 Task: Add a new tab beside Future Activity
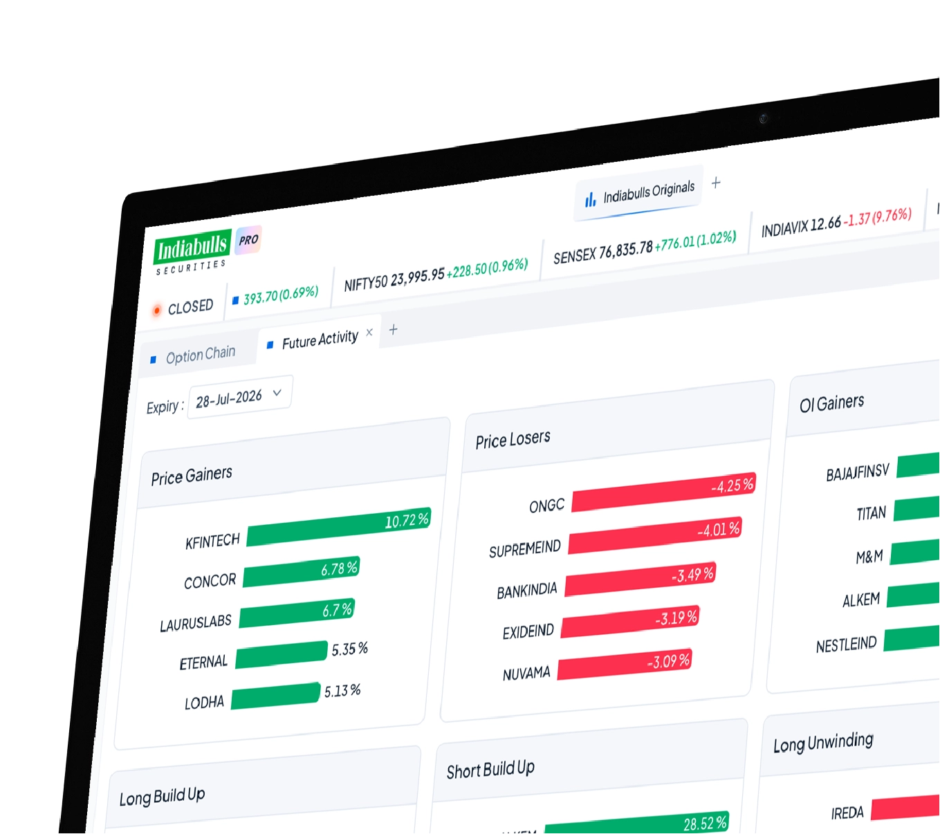pyautogui.click(x=393, y=329)
